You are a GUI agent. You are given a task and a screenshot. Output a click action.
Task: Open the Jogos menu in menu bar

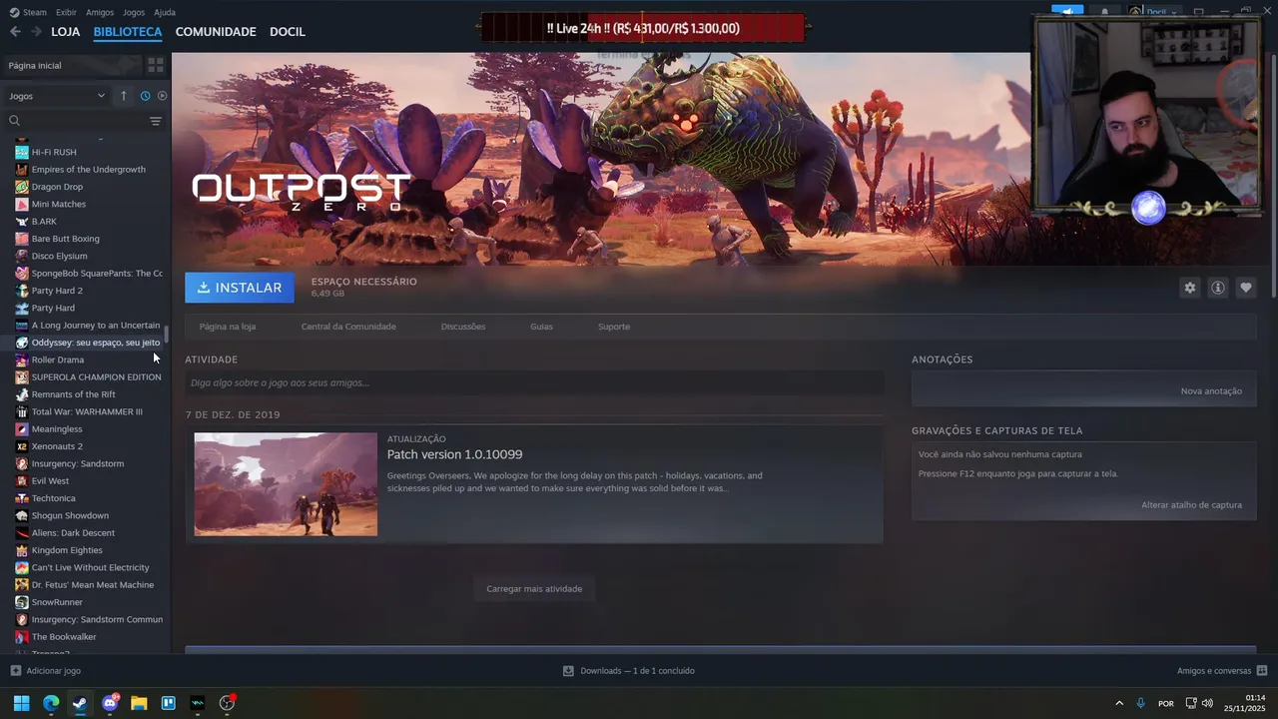point(133,12)
